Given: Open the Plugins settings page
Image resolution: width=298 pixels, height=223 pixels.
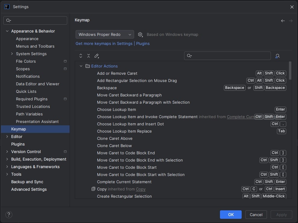Looking at the screenshot, I should (x=18, y=144).
